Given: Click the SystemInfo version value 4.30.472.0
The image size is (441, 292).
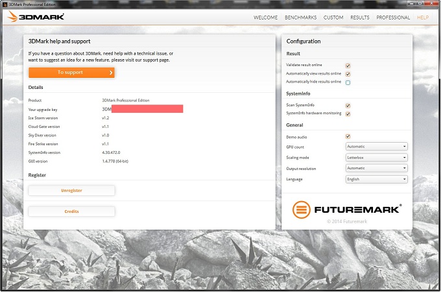Looking at the screenshot, I should pos(111,152).
